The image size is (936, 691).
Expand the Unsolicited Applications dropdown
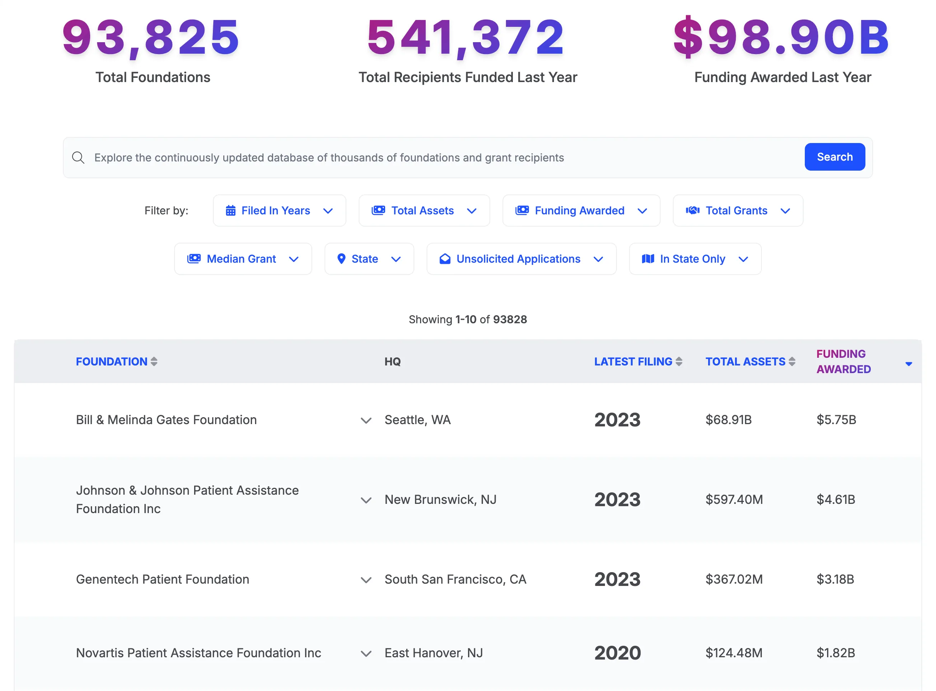tap(598, 258)
